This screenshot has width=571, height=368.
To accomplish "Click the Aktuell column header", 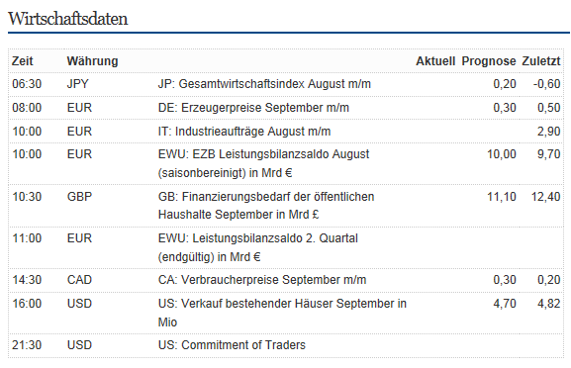I will 435,61.
